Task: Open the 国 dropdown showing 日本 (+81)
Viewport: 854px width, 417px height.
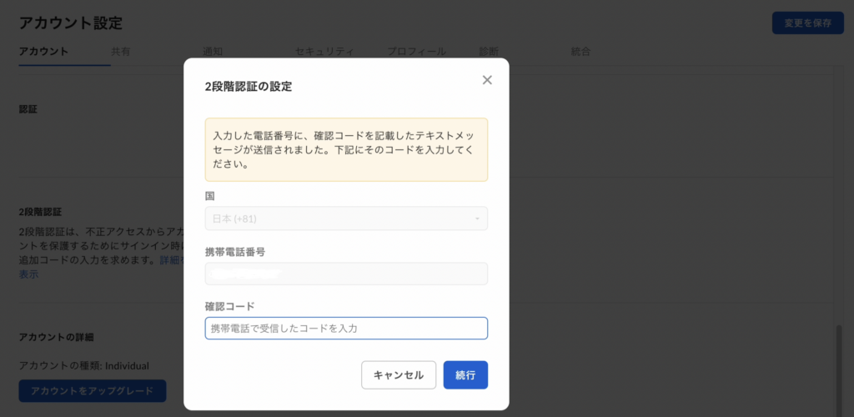Action: 346,219
